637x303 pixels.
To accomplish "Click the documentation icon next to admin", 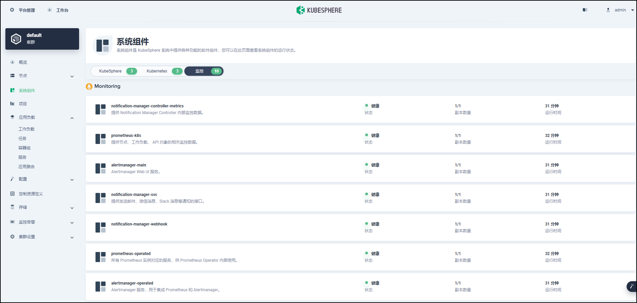I will (585, 10).
